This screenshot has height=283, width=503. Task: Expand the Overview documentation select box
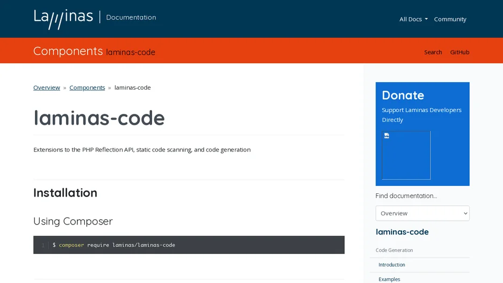pyautogui.click(x=422, y=213)
